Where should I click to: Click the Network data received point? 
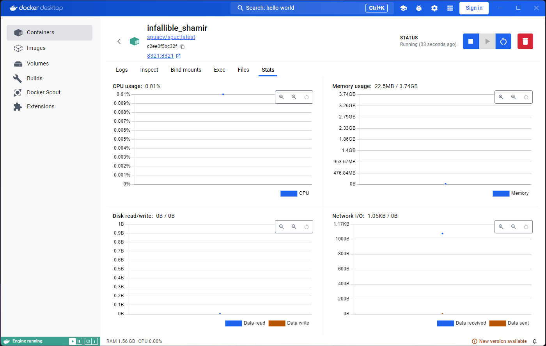442,233
